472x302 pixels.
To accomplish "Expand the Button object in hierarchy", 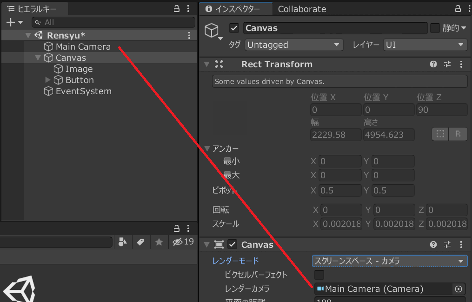I will pyautogui.click(x=48, y=80).
